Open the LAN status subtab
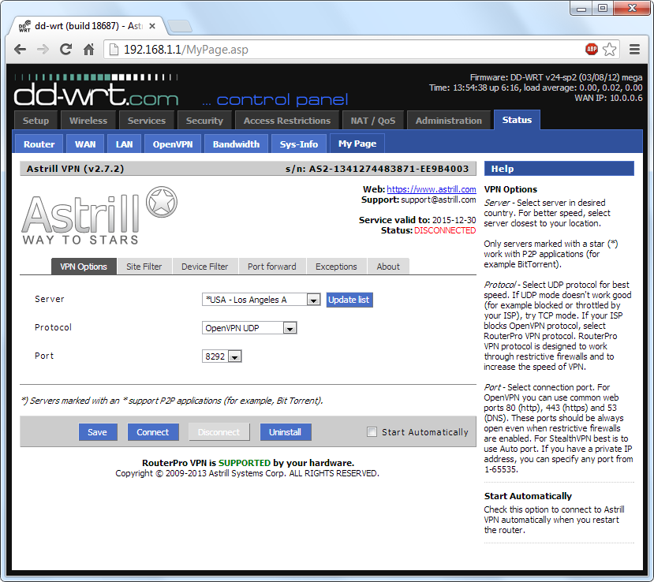 tap(125, 144)
